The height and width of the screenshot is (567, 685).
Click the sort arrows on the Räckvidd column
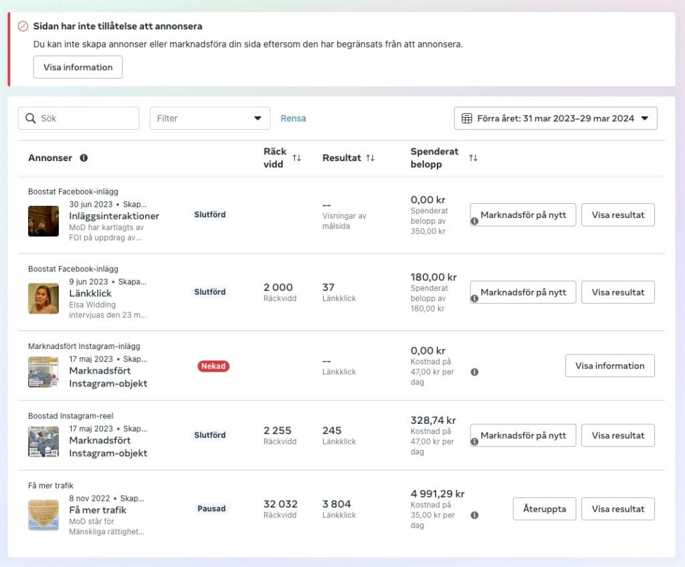pos(296,158)
